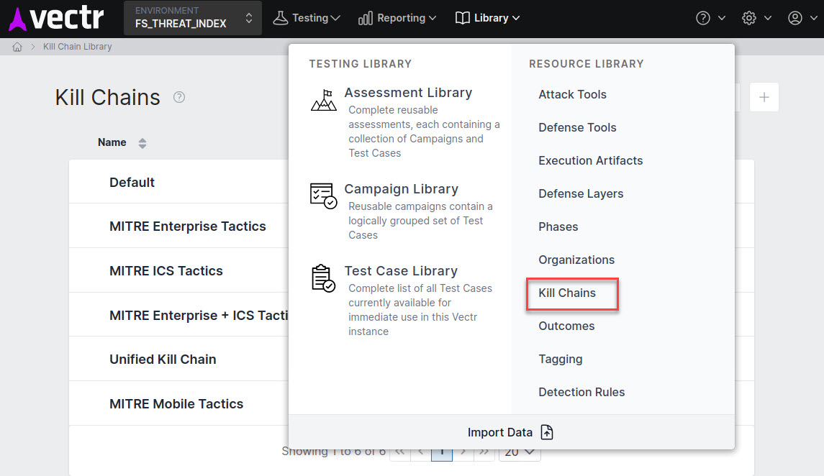Click the Vectr logo
824x476 pixels.
point(56,19)
